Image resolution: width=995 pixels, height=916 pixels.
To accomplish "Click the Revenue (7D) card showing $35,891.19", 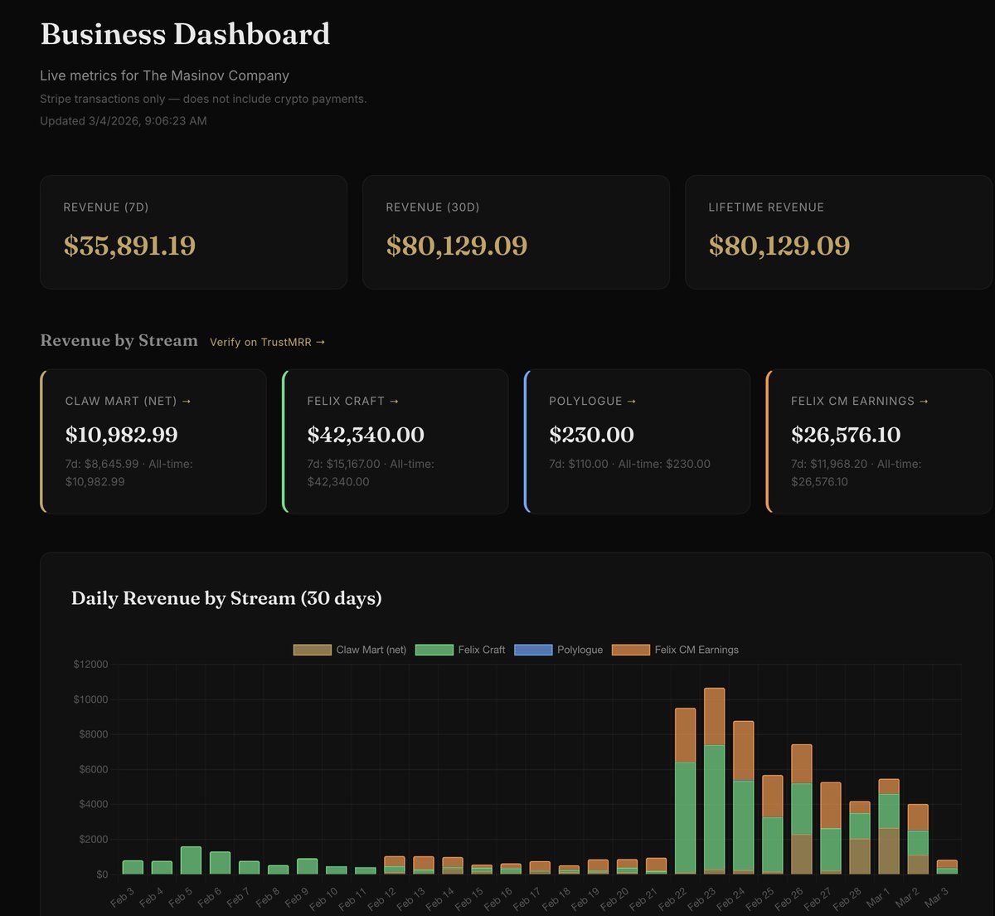I will (x=193, y=232).
